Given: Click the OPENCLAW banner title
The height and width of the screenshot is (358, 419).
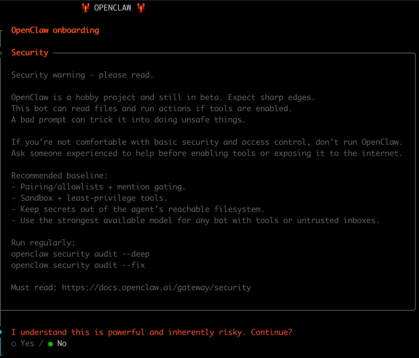Looking at the screenshot, I should pos(113,8).
